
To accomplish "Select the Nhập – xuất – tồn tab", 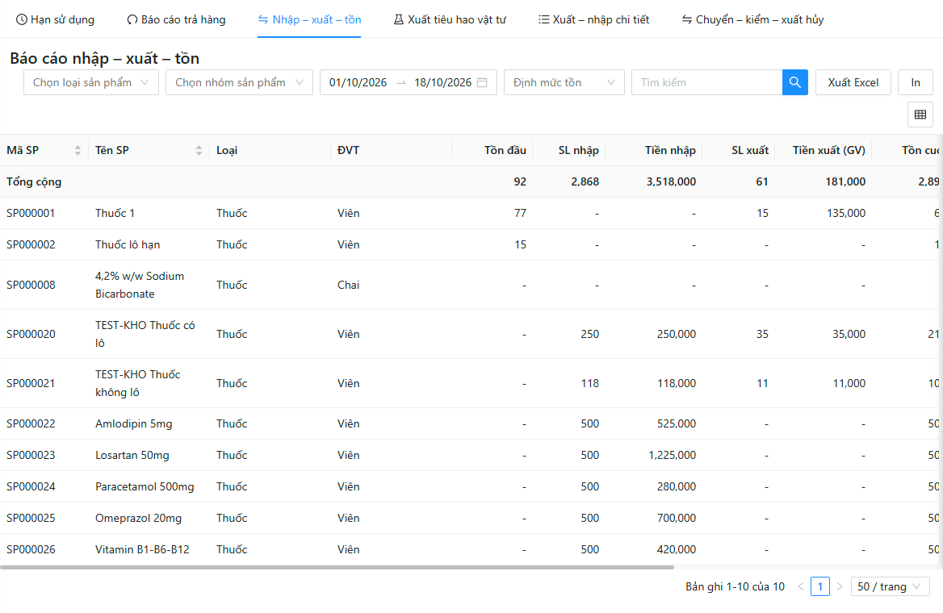I will [309, 20].
